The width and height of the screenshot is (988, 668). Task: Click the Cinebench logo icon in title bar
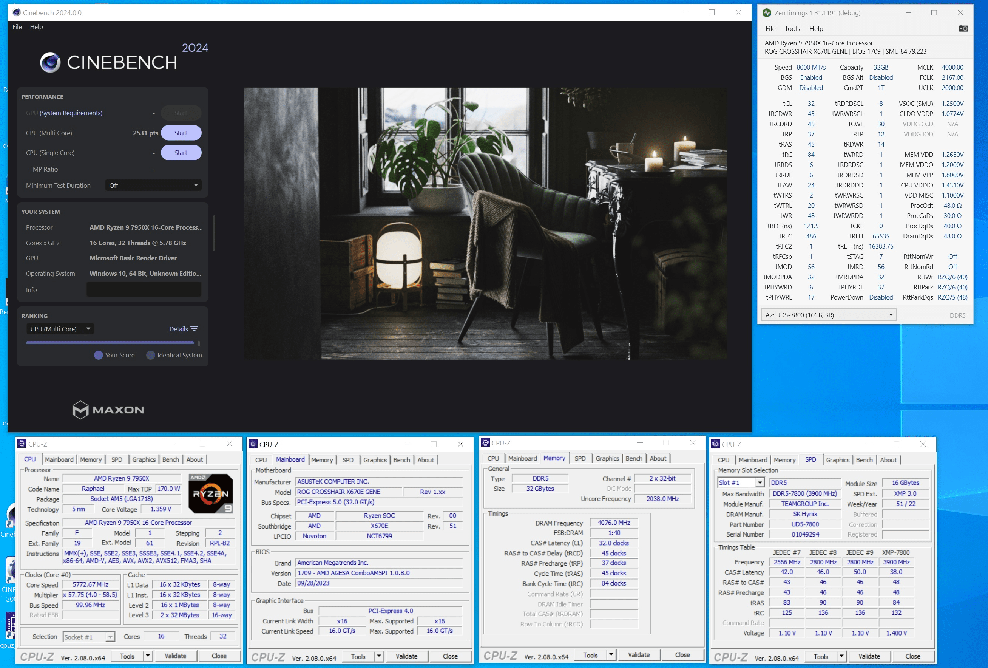click(17, 12)
